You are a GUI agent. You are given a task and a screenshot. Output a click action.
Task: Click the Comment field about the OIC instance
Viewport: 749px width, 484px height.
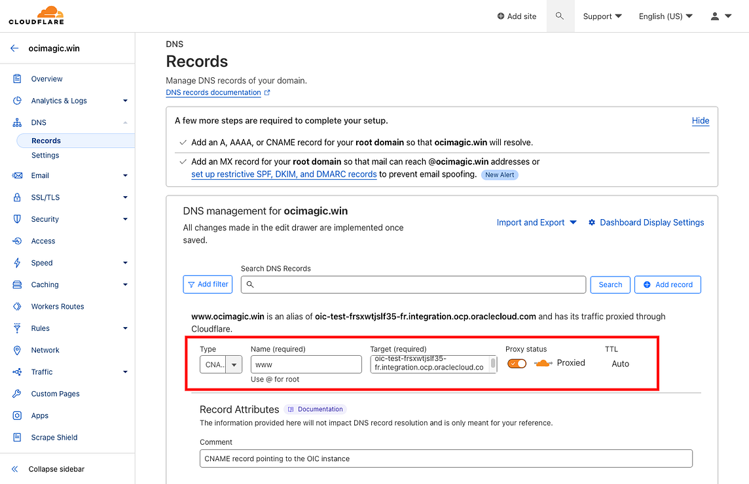(x=446, y=458)
